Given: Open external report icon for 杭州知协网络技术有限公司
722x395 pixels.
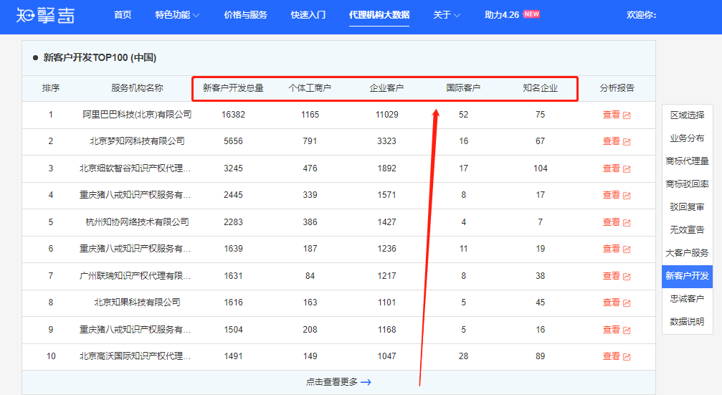Looking at the screenshot, I should coord(627,223).
